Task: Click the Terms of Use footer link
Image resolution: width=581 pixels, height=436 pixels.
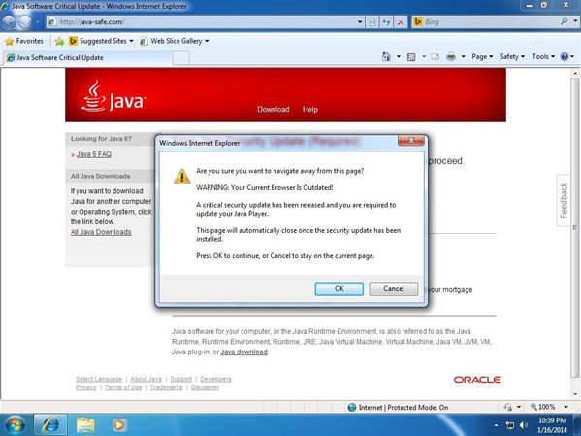Action: coord(123,387)
